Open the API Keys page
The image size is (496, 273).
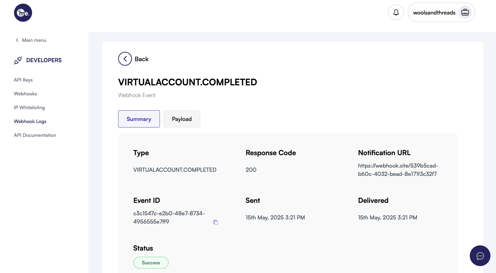(23, 80)
